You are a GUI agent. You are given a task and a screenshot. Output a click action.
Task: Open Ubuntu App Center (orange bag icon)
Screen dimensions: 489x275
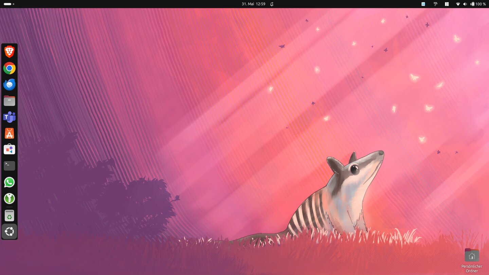[10, 133]
